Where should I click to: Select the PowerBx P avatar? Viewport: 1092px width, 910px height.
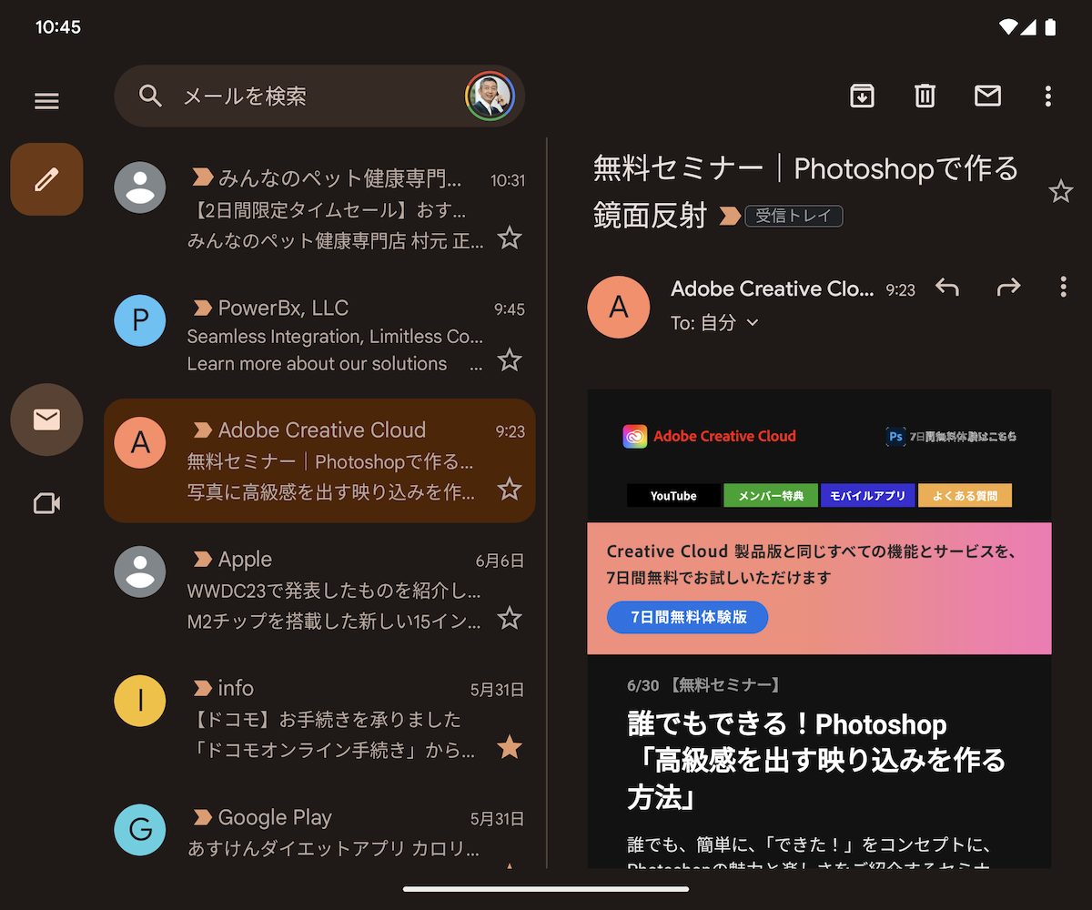coord(140,320)
